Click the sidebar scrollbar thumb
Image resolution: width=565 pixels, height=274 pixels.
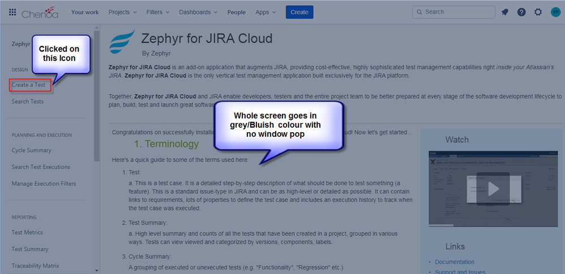(96, 95)
